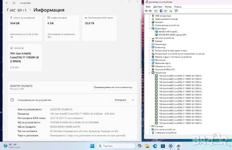Click Device Manager toolbar Back arrow

[146, 11]
